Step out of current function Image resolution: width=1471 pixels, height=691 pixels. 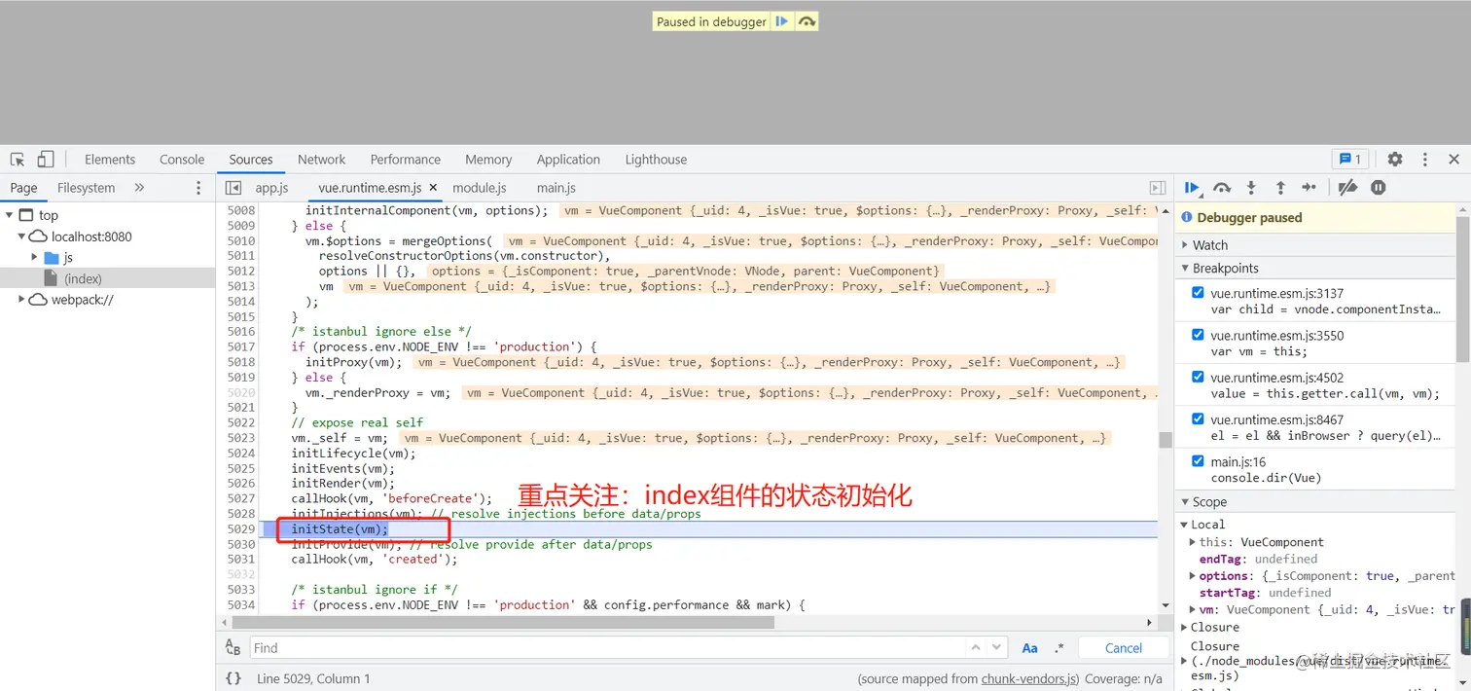pos(1280,188)
